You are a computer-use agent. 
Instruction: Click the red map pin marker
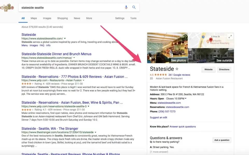click(211, 40)
